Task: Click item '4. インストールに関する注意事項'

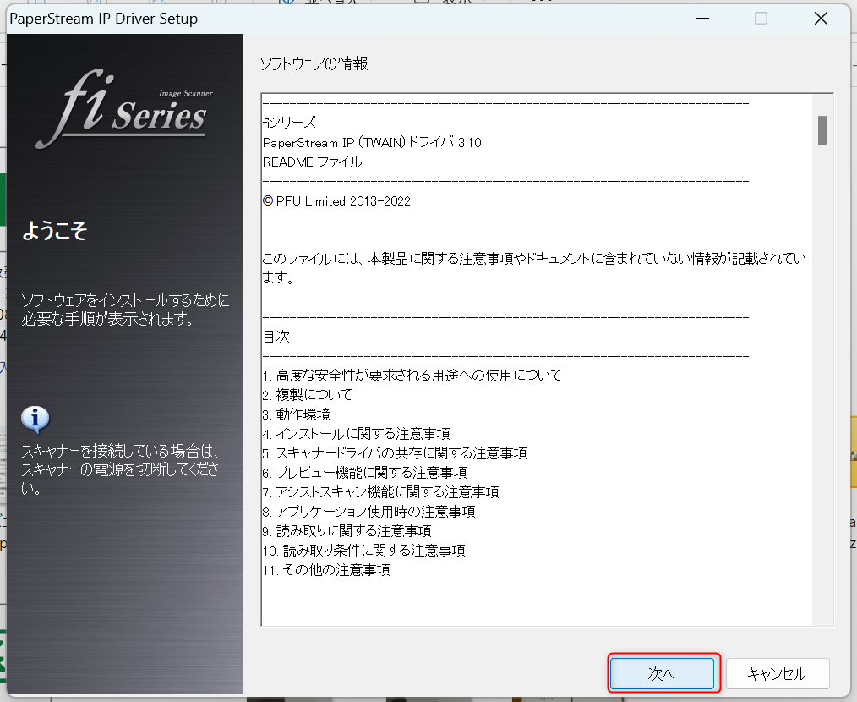Action: point(357,434)
